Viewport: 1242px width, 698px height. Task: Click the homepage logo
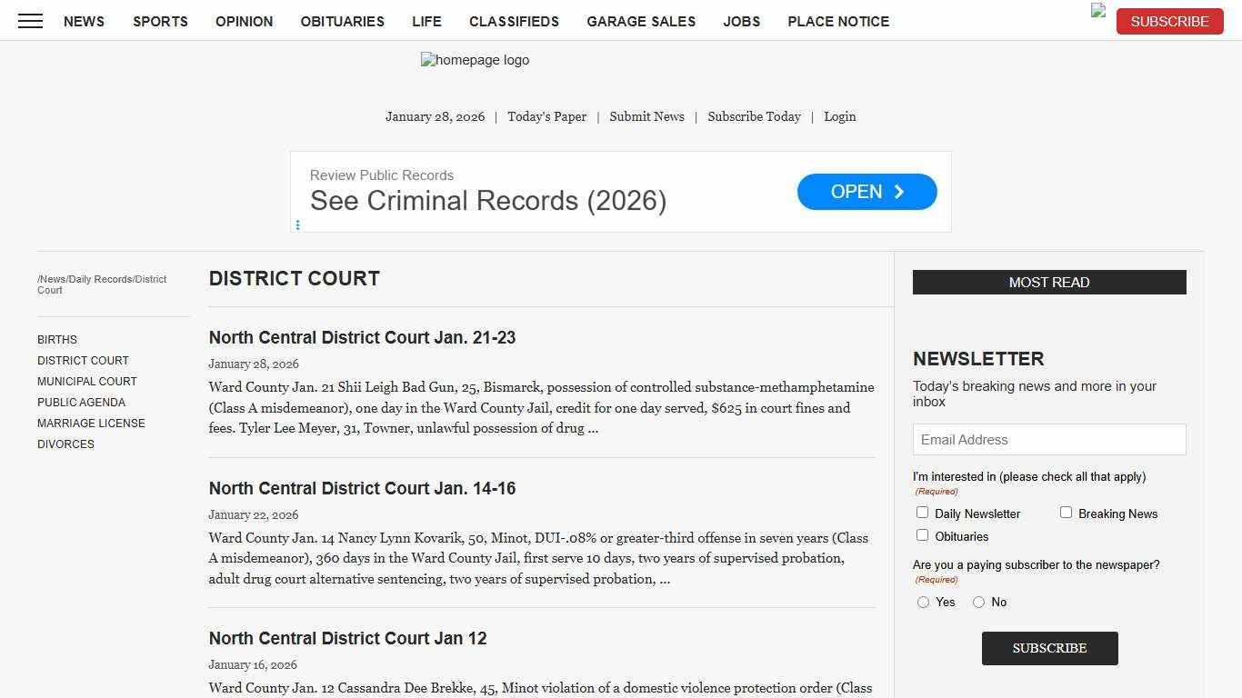click(x=475, y=60)
